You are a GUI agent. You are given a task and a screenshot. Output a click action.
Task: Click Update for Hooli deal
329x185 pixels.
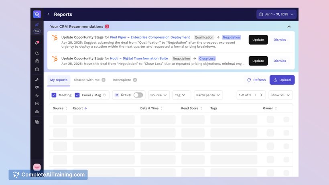tap(258, 61)
